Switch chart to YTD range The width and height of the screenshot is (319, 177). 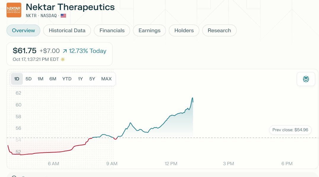[67, 79]
